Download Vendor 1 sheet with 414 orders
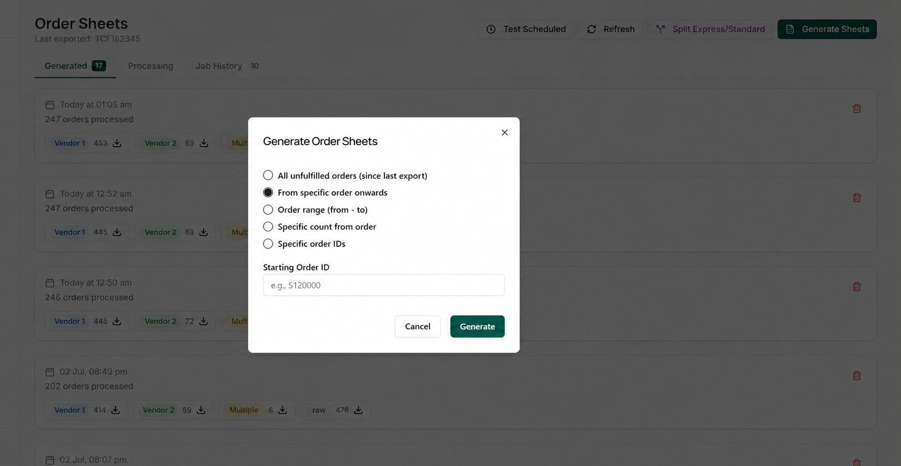Screen dimensions: 901x466 [x=115, y=410]
